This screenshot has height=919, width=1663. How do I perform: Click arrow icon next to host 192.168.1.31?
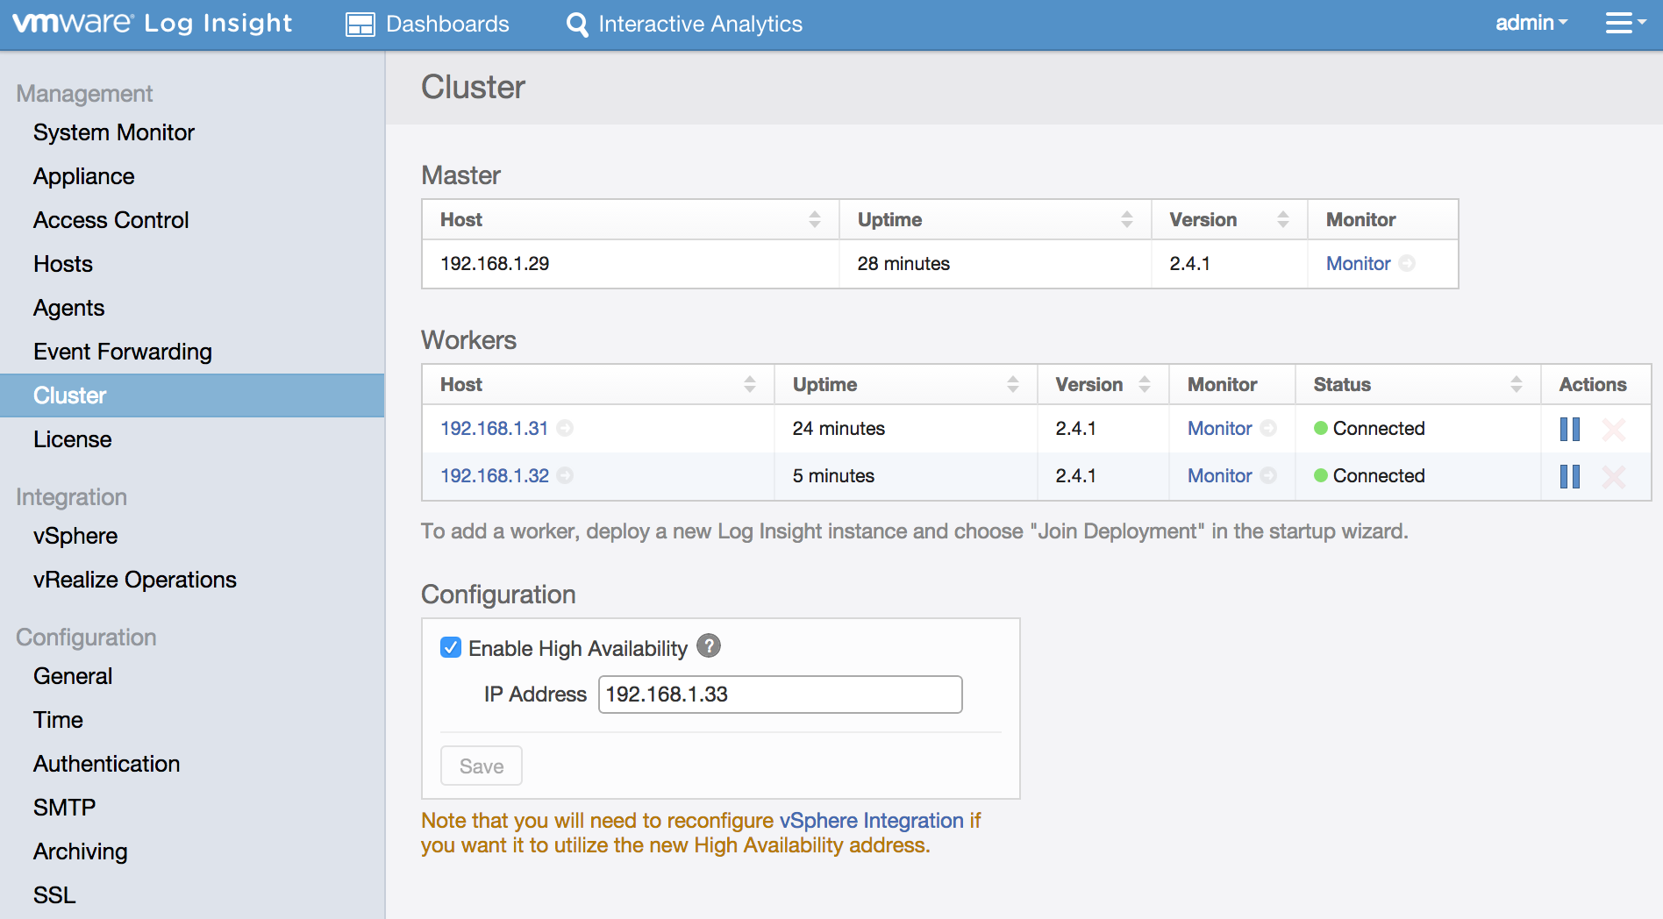tap(566, 428)
